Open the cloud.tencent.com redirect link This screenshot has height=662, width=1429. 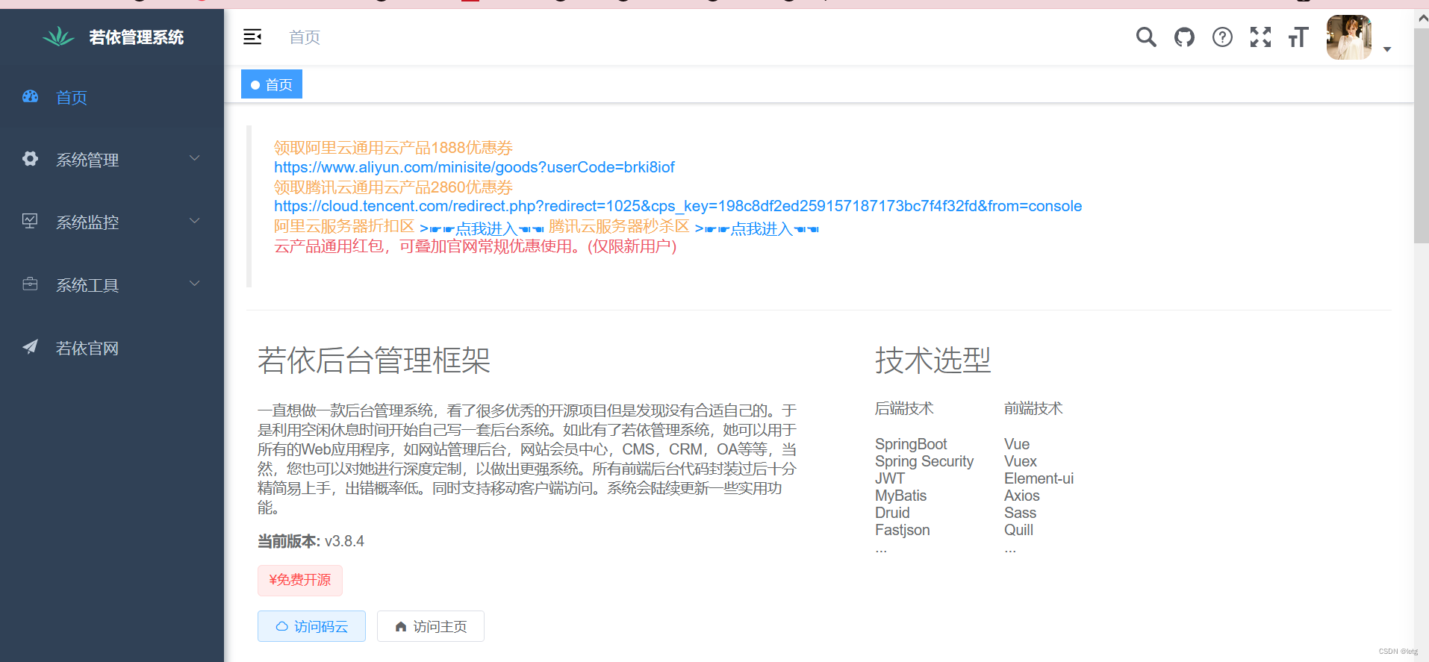[678, 206]
